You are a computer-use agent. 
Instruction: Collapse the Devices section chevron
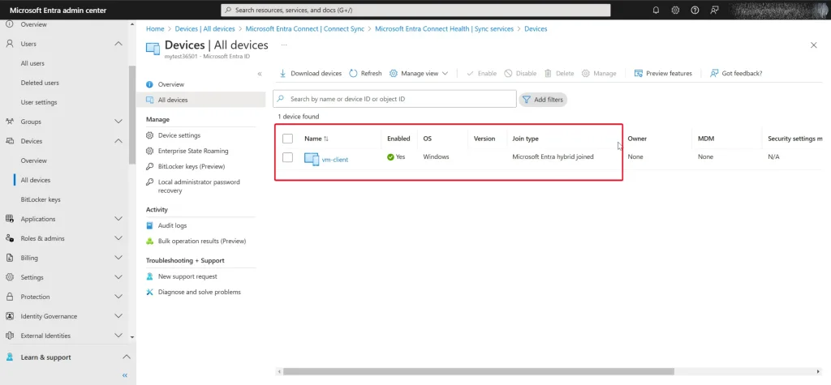[x=118, y=141]
